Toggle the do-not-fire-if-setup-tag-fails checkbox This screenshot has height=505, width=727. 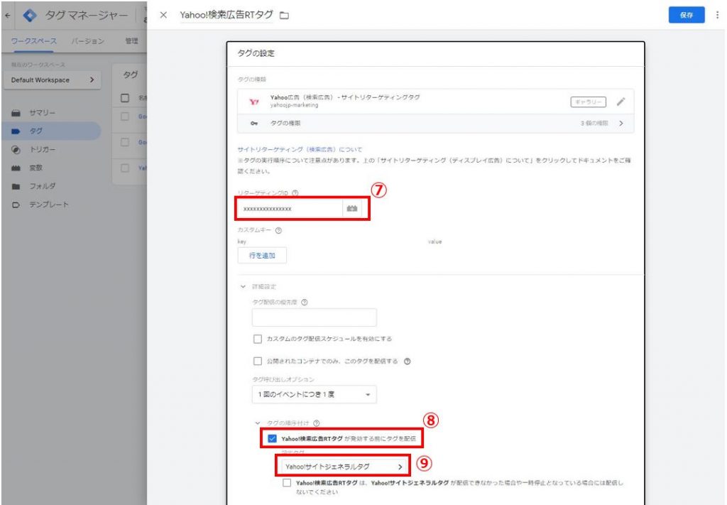coord(287,483)
